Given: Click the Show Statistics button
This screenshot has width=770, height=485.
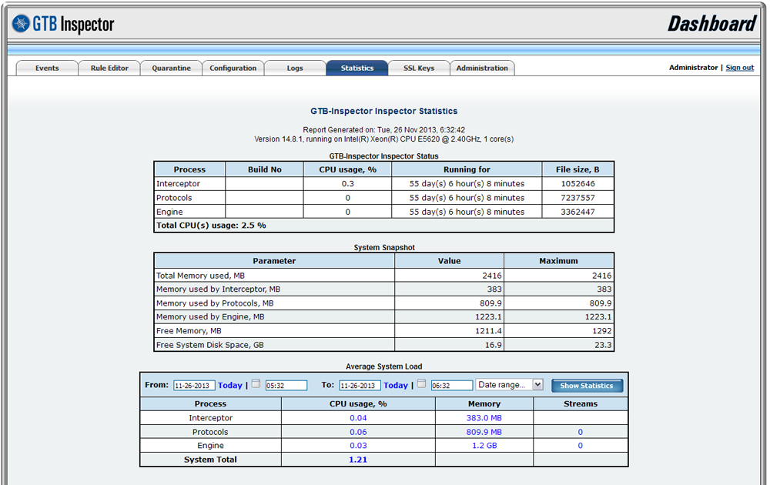Looking at the screenshot, I should tap(587, 386).
